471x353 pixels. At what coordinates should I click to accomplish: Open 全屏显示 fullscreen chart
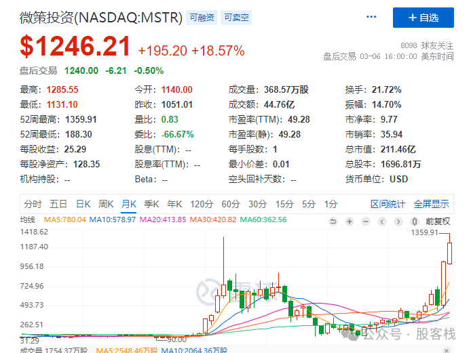point(432,204)
